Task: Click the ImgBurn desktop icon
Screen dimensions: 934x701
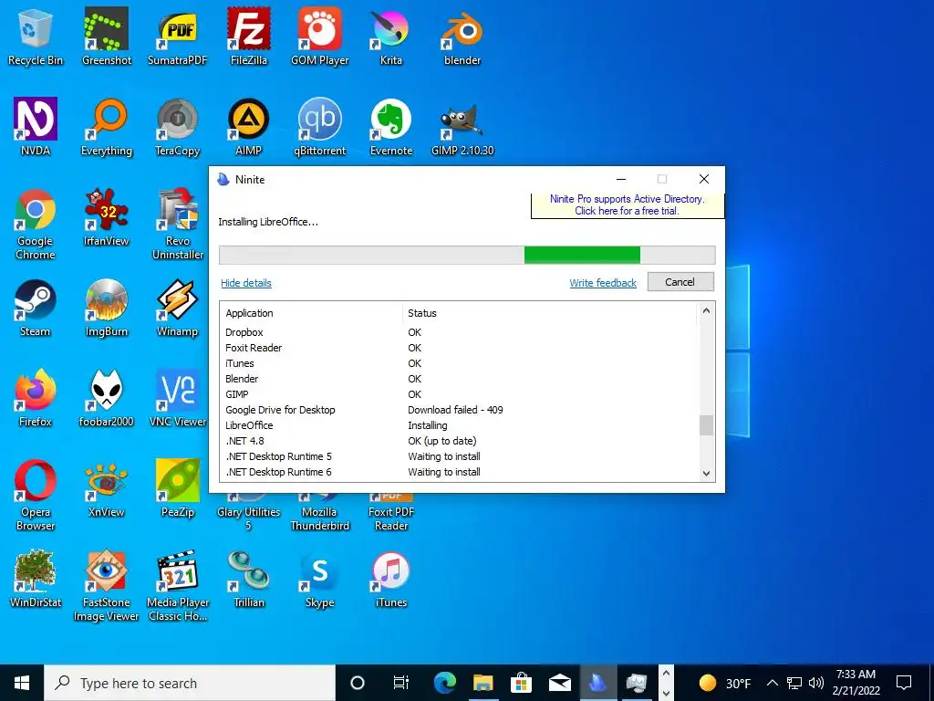Action: click(107, 309)
